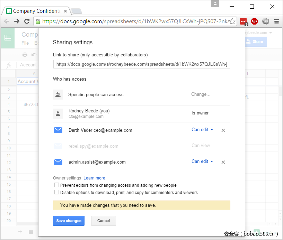This screenshot has height=240, width=283.
Task: Bookmark this page with the star icon
Action: tap(232, 21)
